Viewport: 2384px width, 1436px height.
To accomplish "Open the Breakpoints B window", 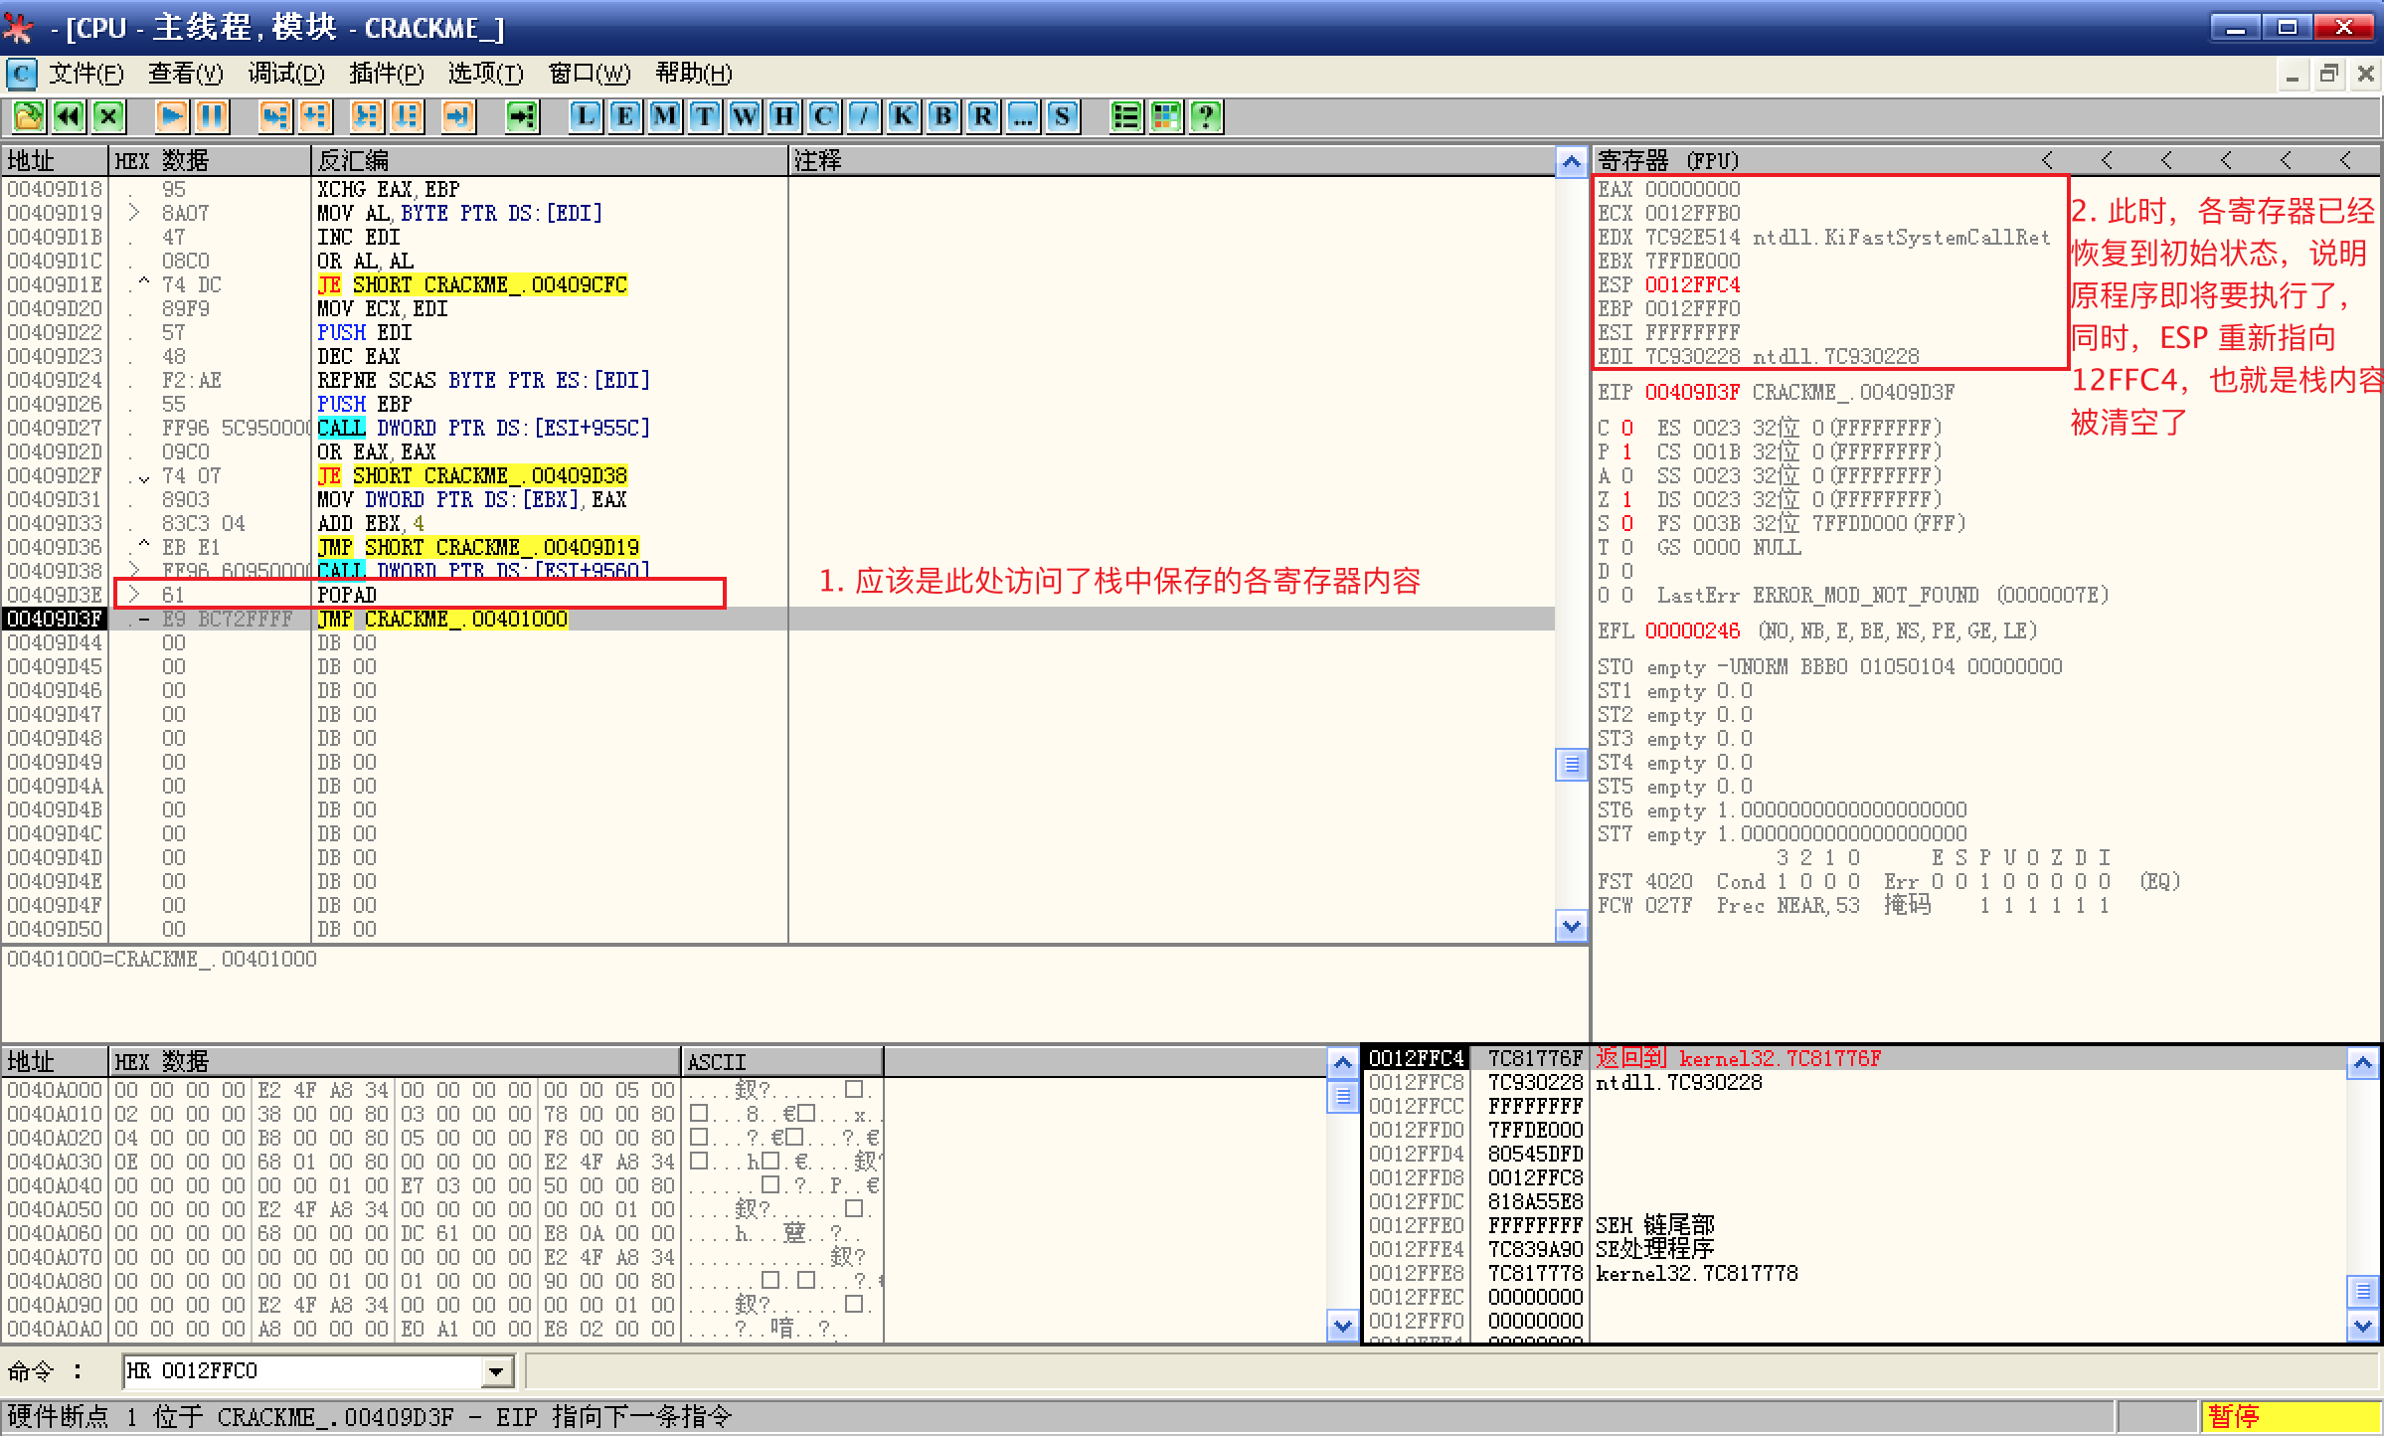I will [943, 116].
